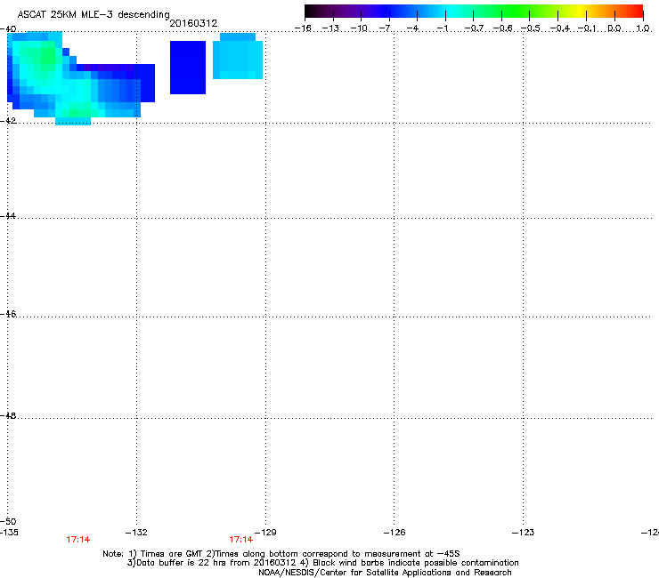
Task: Click the -50 latitude axis label
Action: click(x=8, y=521)
